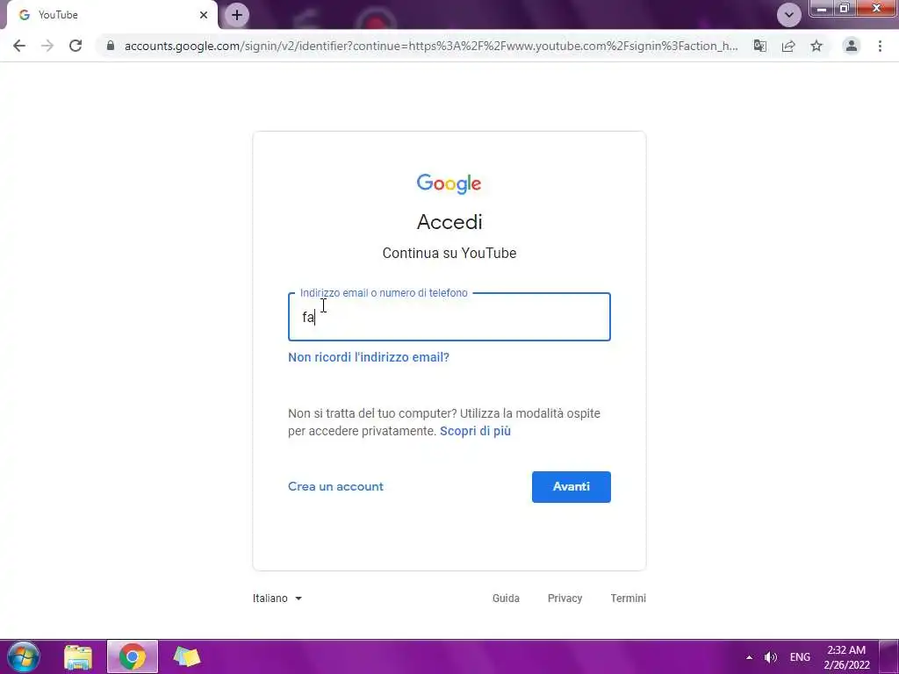This screenshot has height=674, width=899.
Task: Open Chrome three-dot menu
Action: 880,46
